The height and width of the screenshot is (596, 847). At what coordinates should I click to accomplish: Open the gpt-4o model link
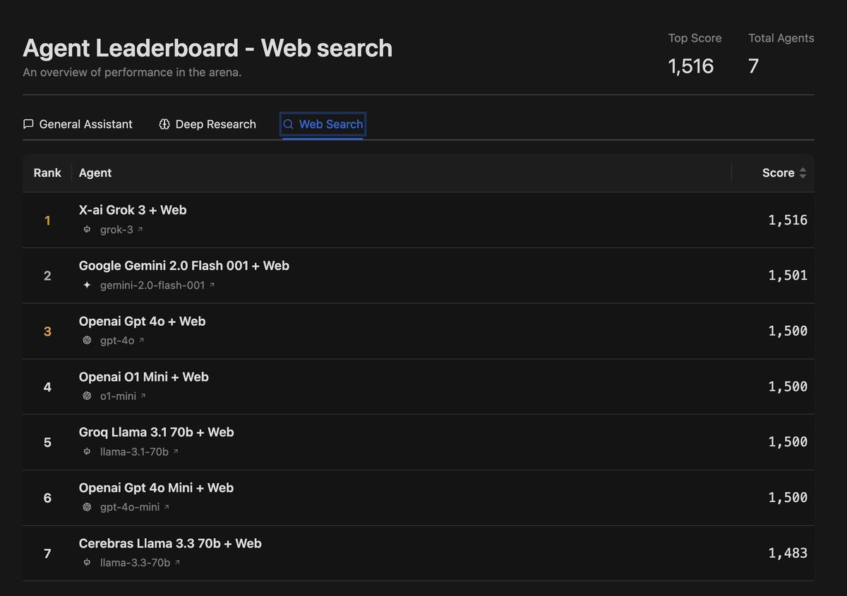click(117, 341)
